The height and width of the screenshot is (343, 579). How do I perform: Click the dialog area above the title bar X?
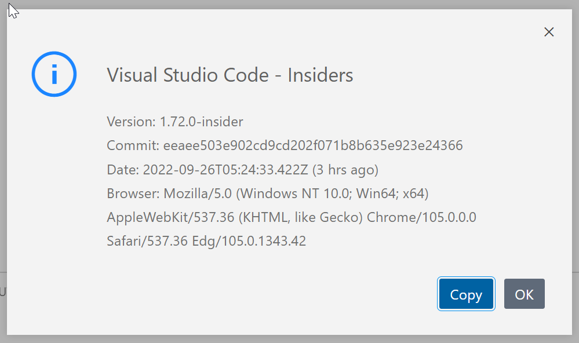pyautogui.click(x=548, y=14)
